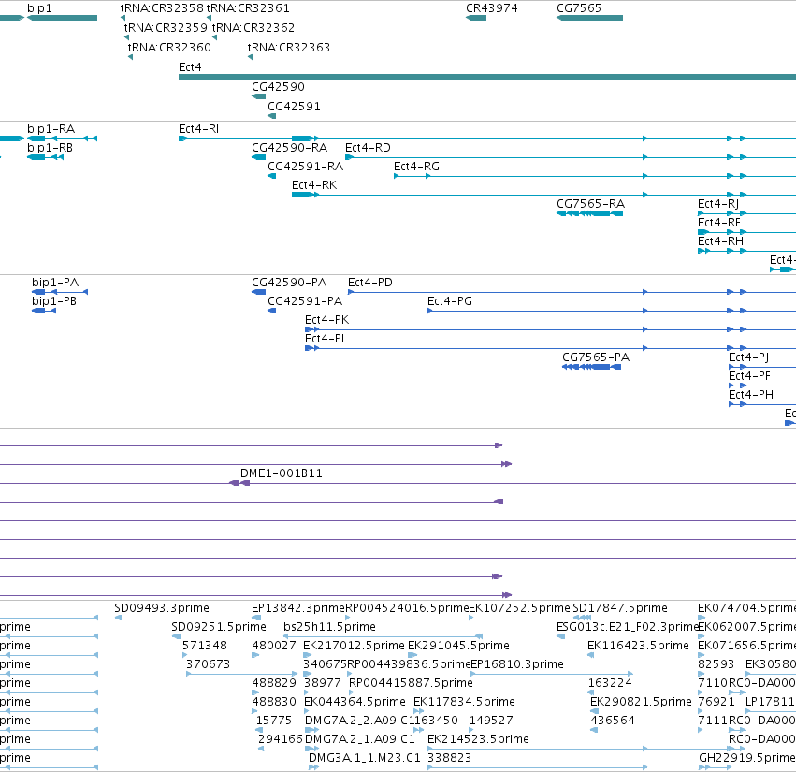
Task: Click the EK116423.5prime label
Action: point(638,646)
